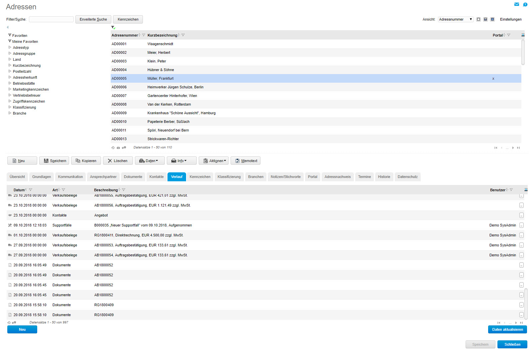531x350 pixels.
Task: Filter the Benutzer column in Verlauf
Action: pyautogui.click(x=511, y=190)
